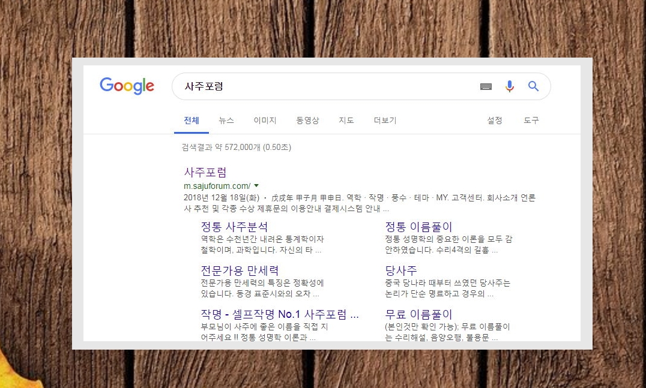Open the 사주포럼 result title link
Viewport: 646px width, 388px height.
click(x=205, y=172)
